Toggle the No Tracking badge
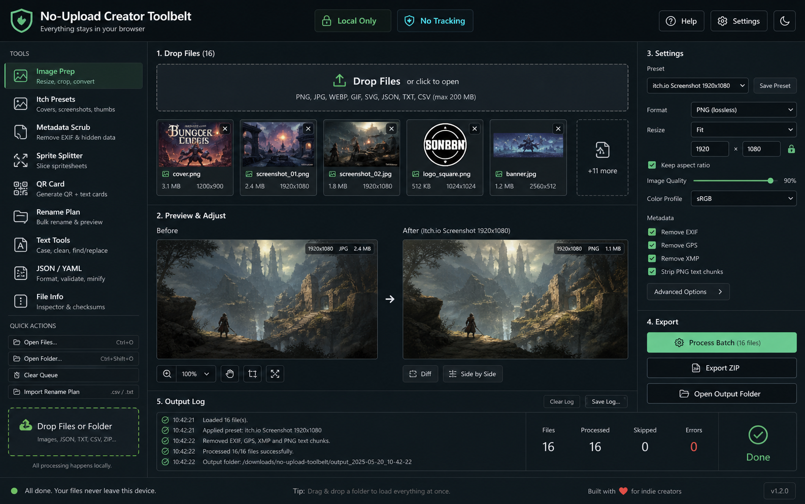Image resolution: width=805 pixels, height=504 pixels. [435, 21]
